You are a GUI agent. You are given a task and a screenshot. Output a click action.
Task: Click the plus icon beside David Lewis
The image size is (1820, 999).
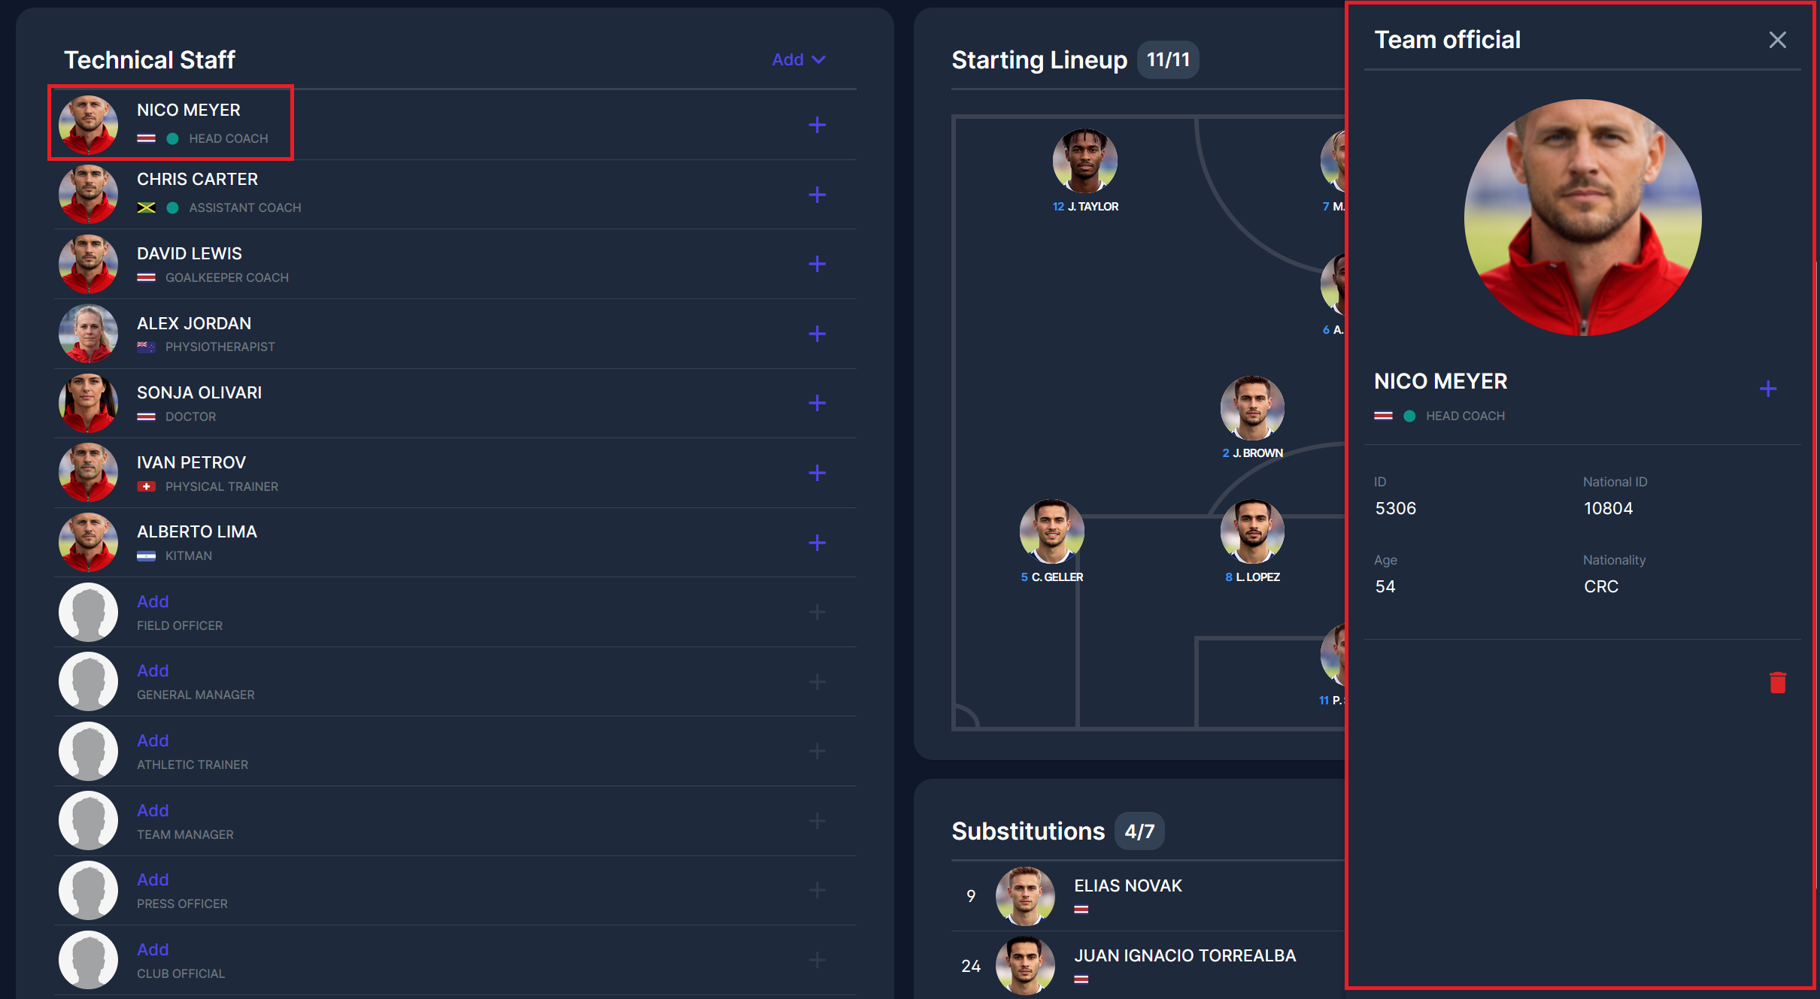pos(817,264)
